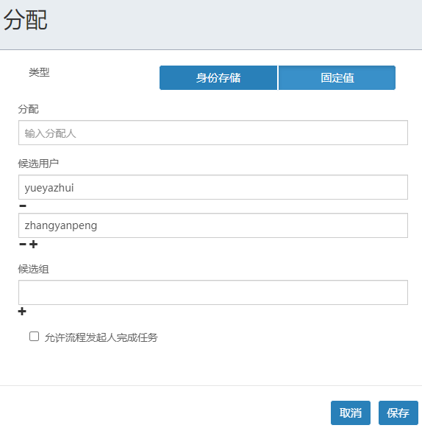Add another candidate user with plus icon

pyautogui.click(x=34, y=244)
